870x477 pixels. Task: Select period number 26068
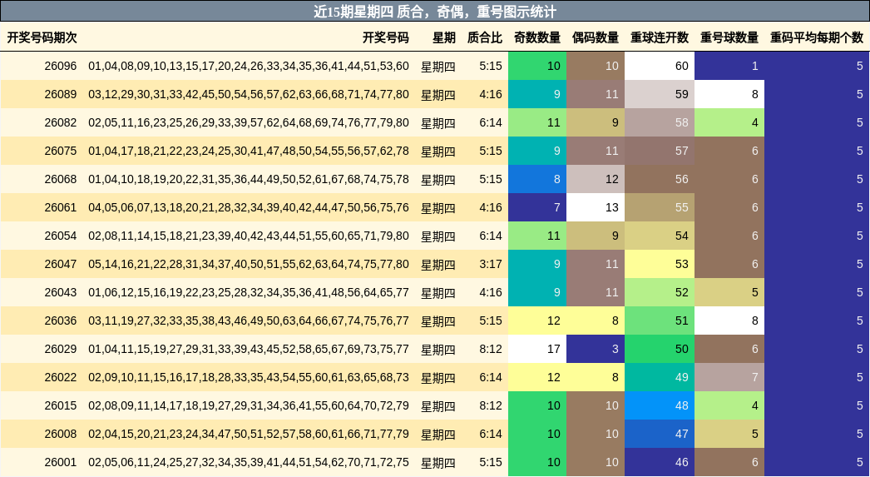click(61, 179)
